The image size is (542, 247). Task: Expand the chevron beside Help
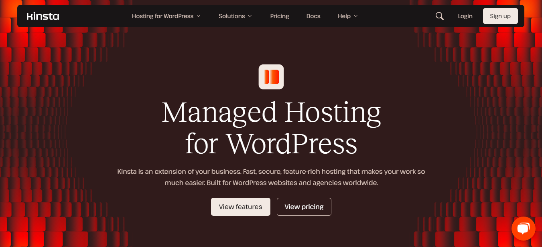(356, 16)
